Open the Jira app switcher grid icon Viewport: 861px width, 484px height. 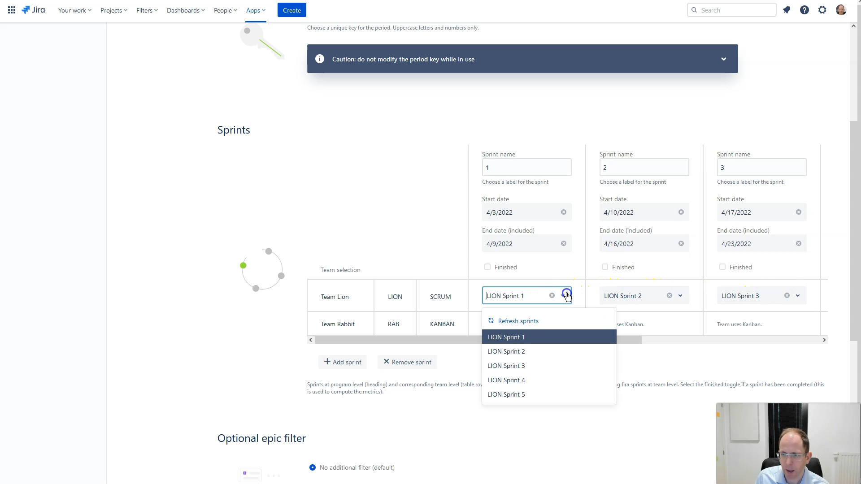click(12, 10)
